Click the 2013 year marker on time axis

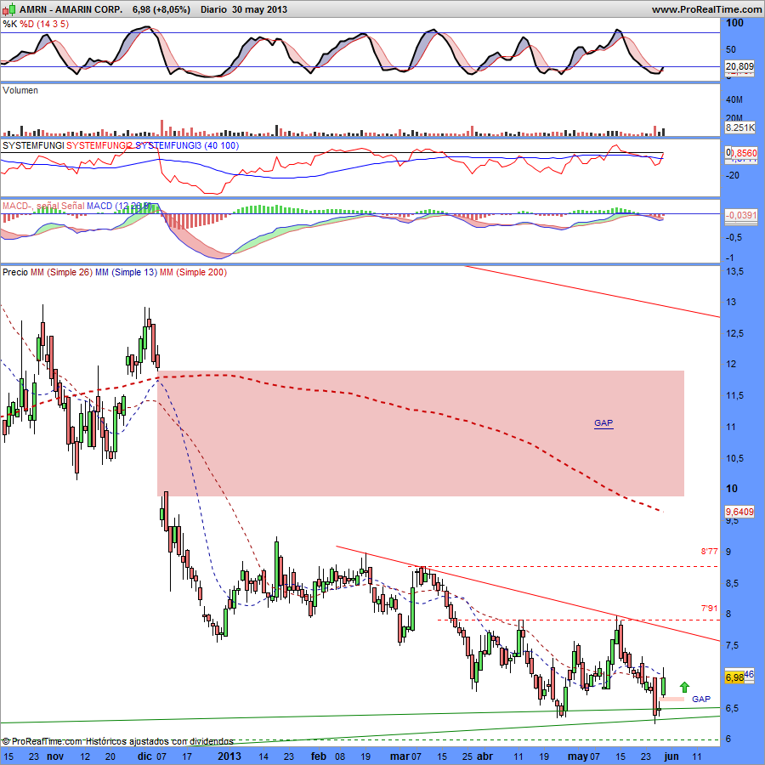tap(229, 756)
